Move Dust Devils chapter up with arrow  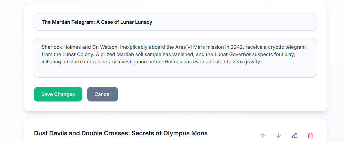click(262, 136)
